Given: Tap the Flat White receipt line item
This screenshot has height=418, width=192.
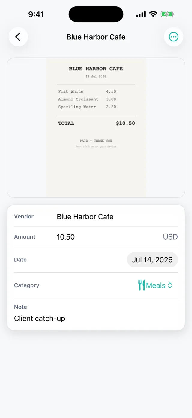Looking at the screenshot, I should 87,91.
